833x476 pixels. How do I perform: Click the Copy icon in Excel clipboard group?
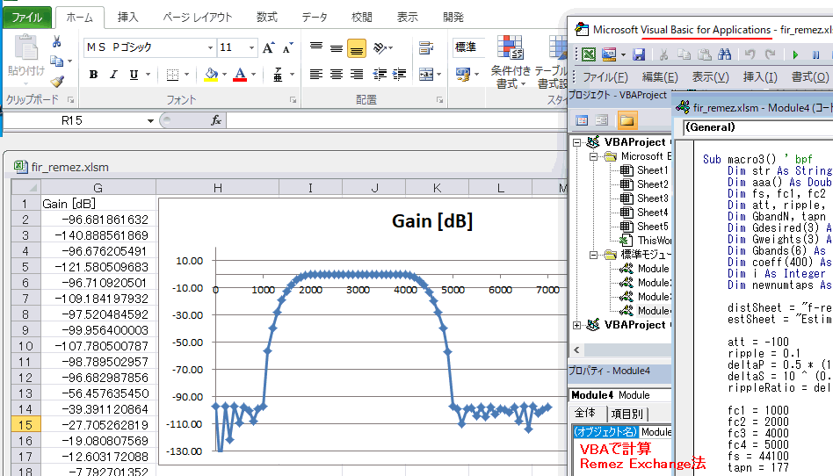(x=57, y=61)
